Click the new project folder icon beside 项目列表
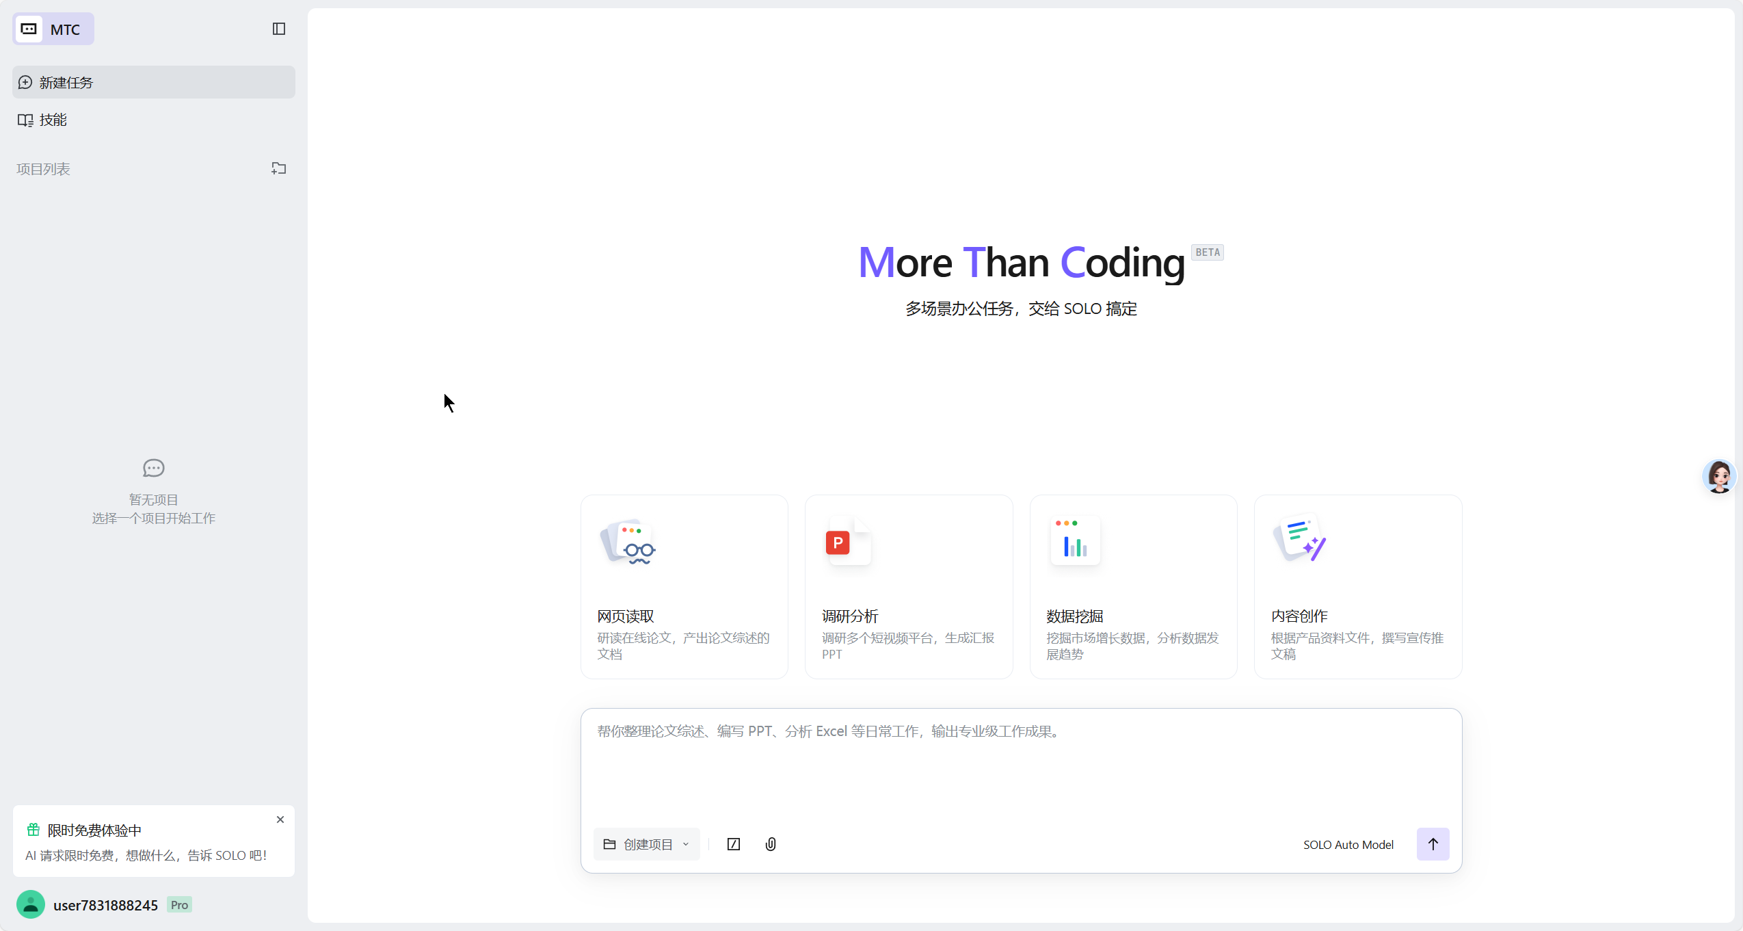Screen dimensions: 1743x931 coord(278,168)
